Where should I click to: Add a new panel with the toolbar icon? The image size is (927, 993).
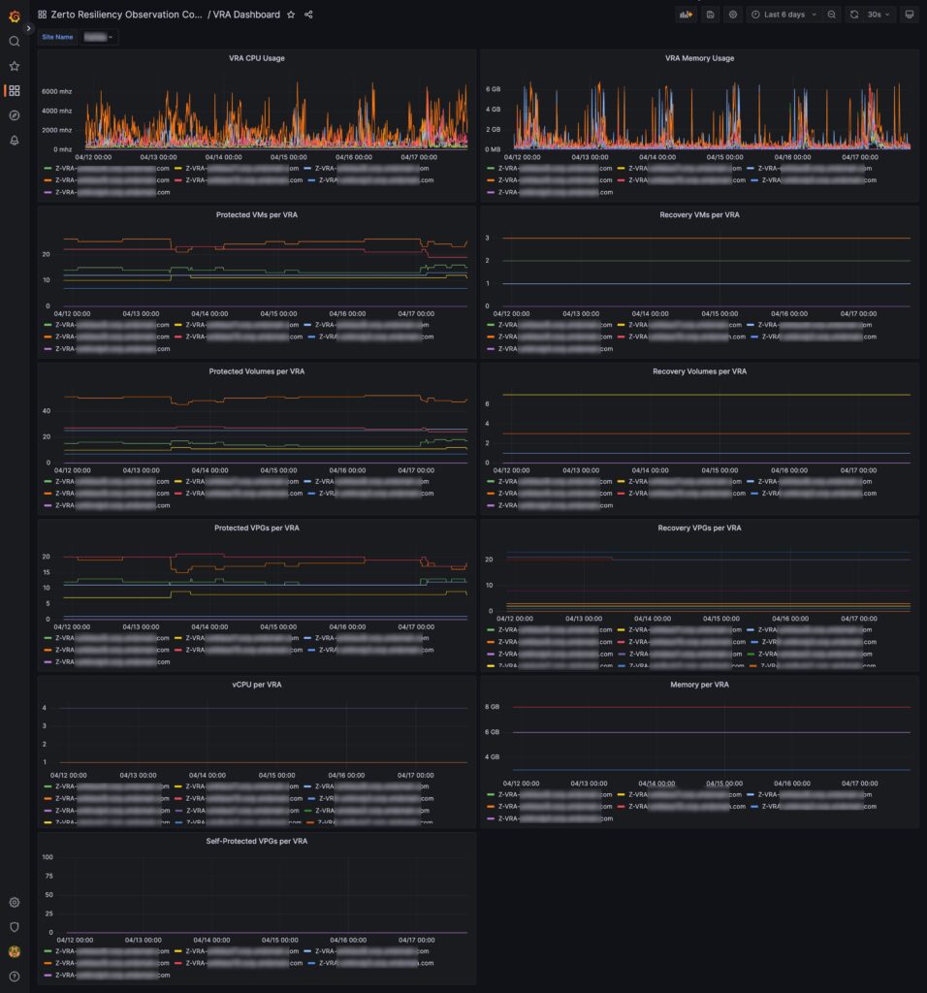coord(686,15)
